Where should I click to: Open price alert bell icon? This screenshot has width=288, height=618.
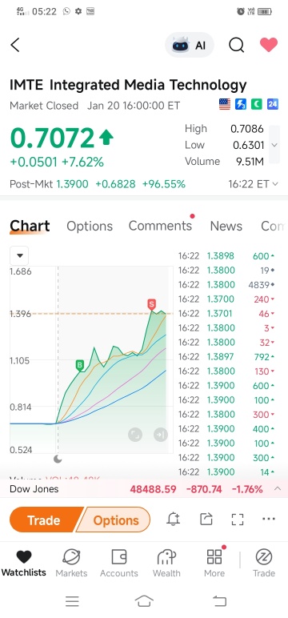point(174,519)
